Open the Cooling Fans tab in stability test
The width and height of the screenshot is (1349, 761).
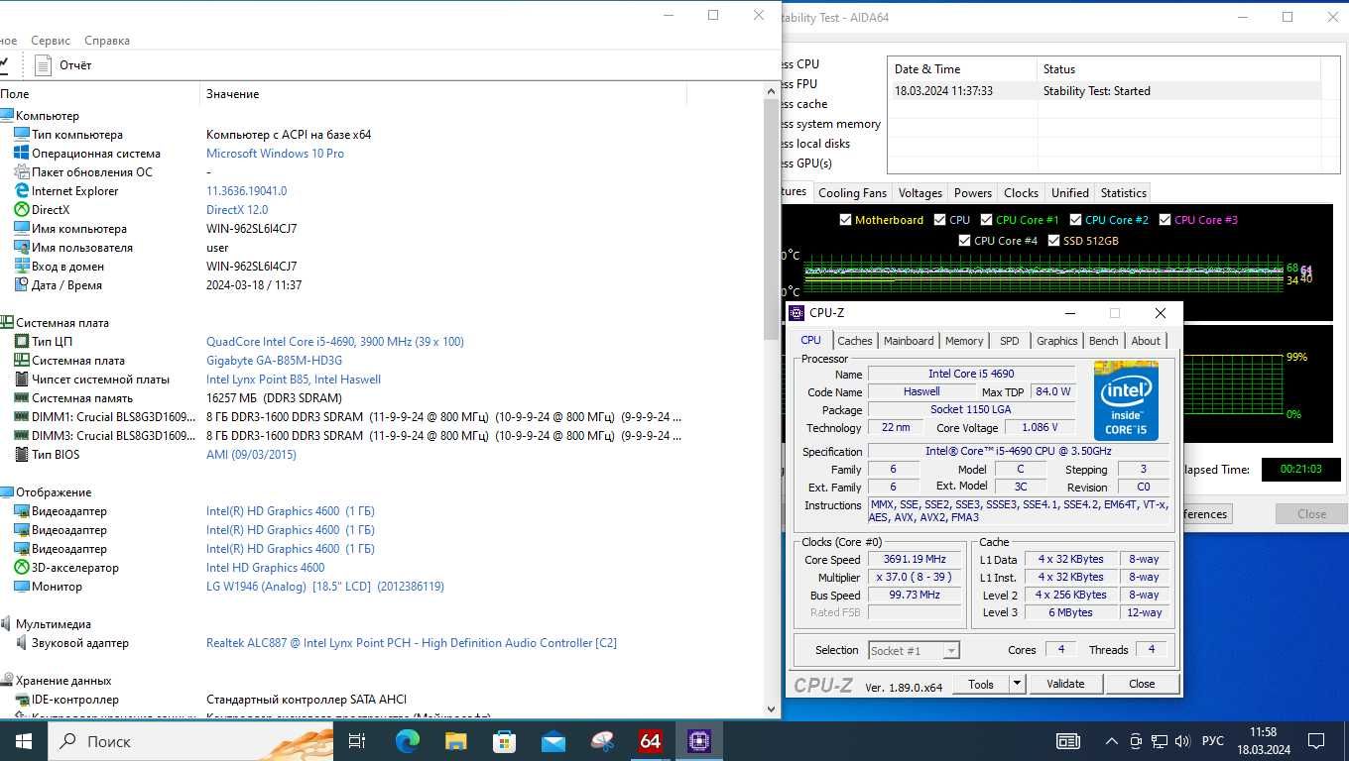click(852, 193)
